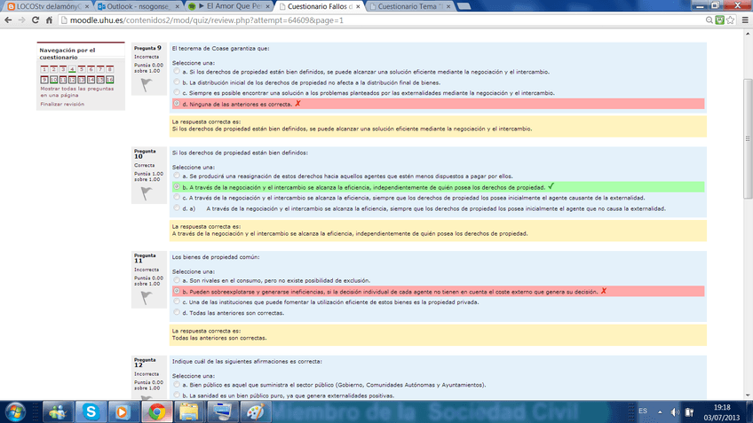Go to question 4 in quiz navigation
Screen dimensions: 753x423
tap(72, 68)
